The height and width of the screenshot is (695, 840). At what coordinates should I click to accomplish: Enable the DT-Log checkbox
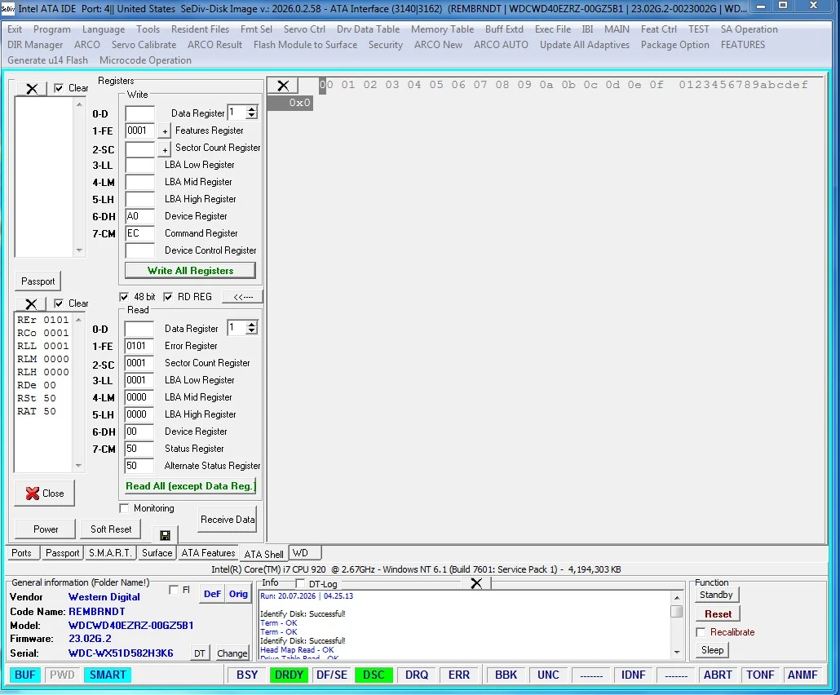click(x=300, y=583)
